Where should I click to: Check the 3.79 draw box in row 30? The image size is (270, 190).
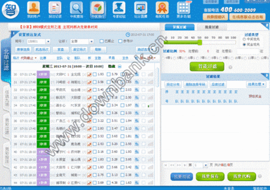tap(108, 74)
